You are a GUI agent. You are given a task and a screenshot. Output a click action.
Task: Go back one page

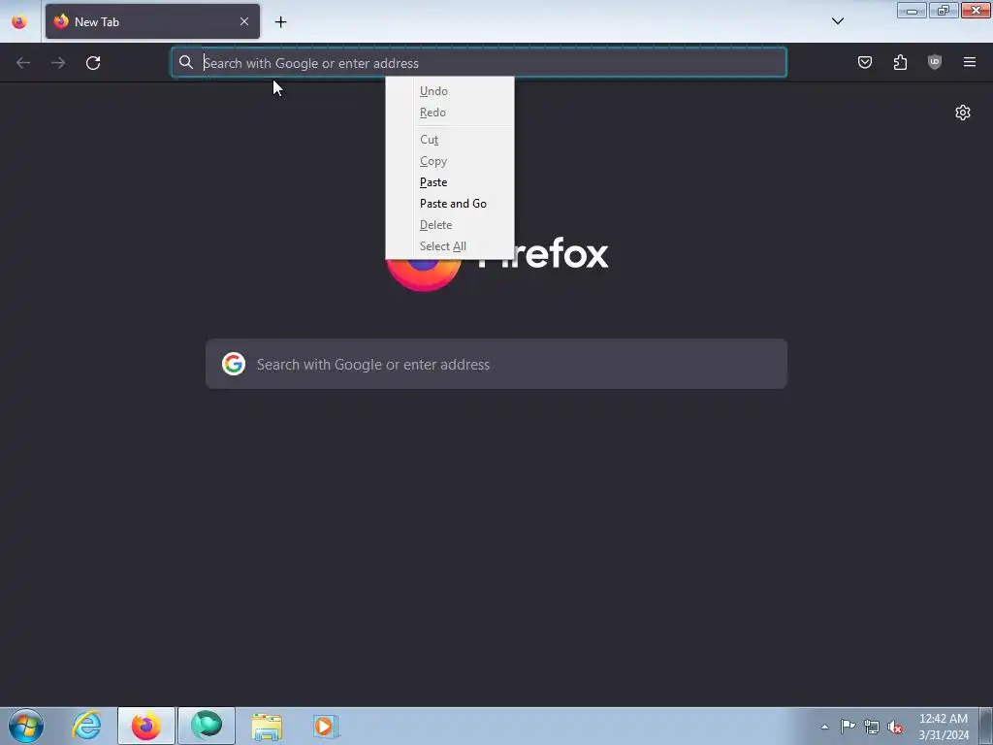pos(23,63)
